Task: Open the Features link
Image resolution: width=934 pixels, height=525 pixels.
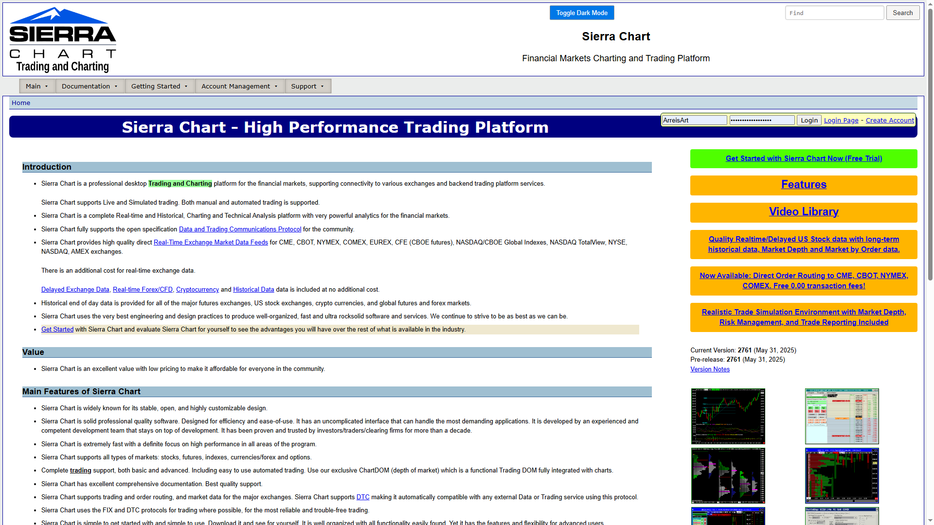Action: (803, 185)
